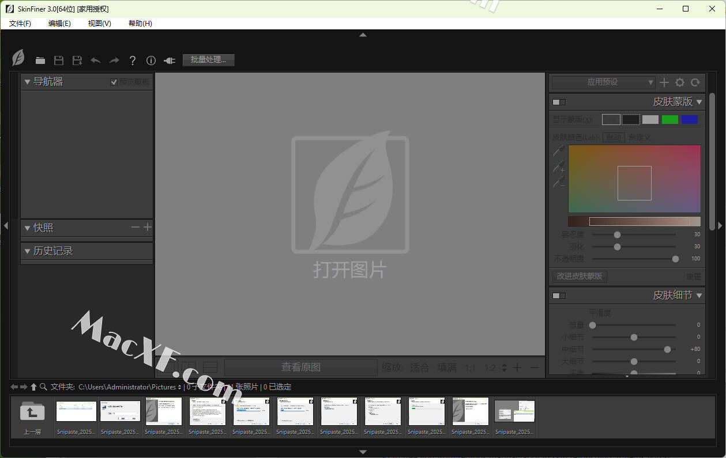Click the Save floppy disk icon

[x=58, y=60]
